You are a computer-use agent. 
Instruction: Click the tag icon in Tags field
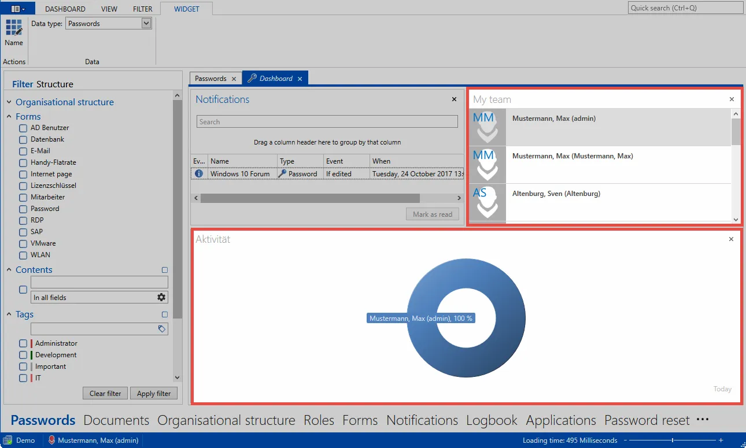[x=162, y=328]
